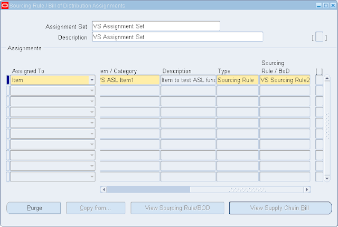The height and width of the screenshot is (227, 338).
Task: Open the seventh row Assigned To dropdown
Action: click(x=92, y=144)
